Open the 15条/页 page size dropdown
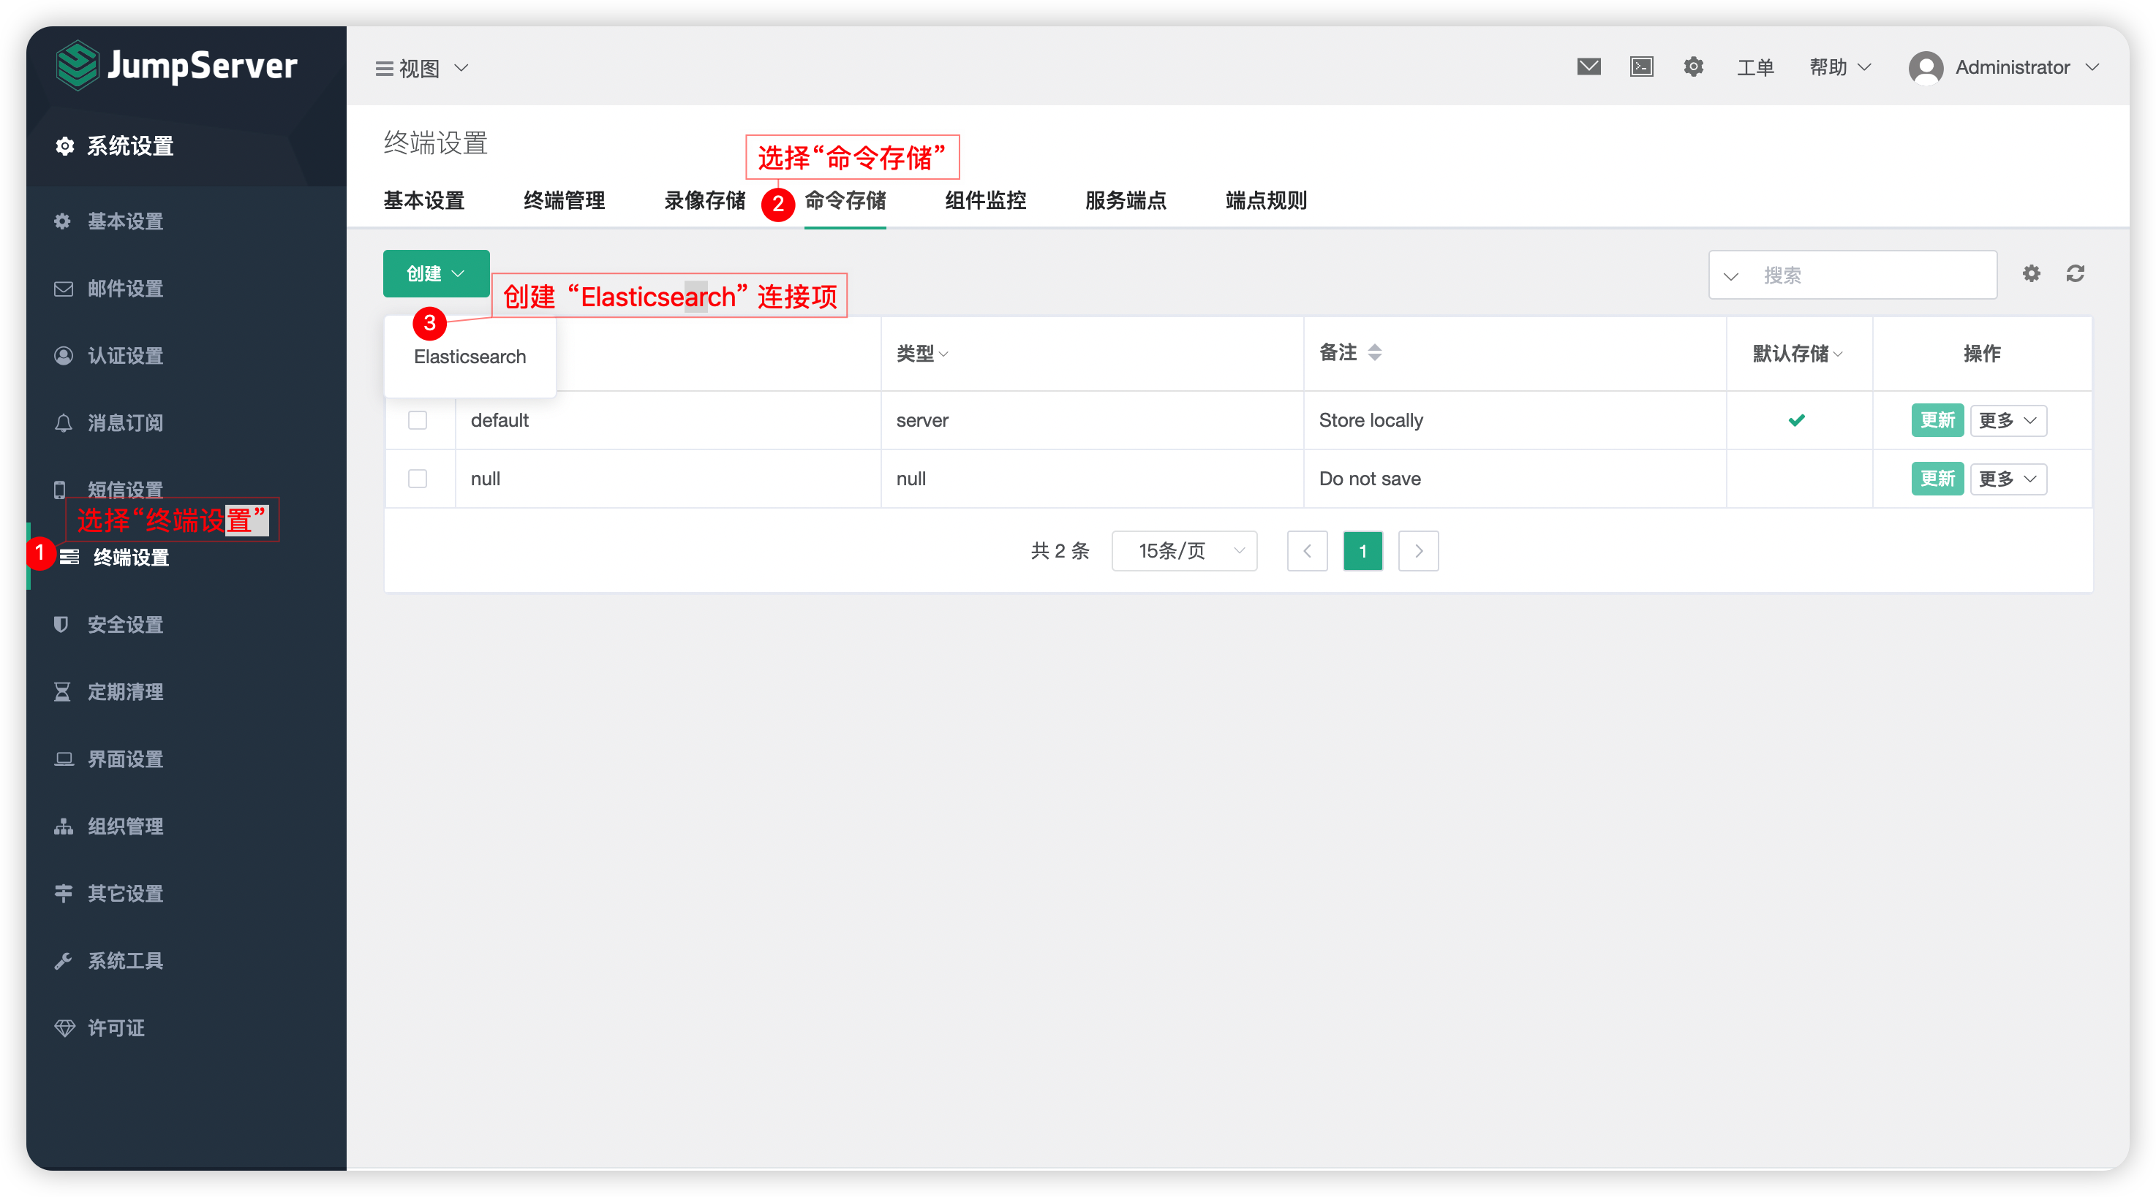Image resolution: width=2156 pixels, height=1197 pixels. pos(1183,551)
